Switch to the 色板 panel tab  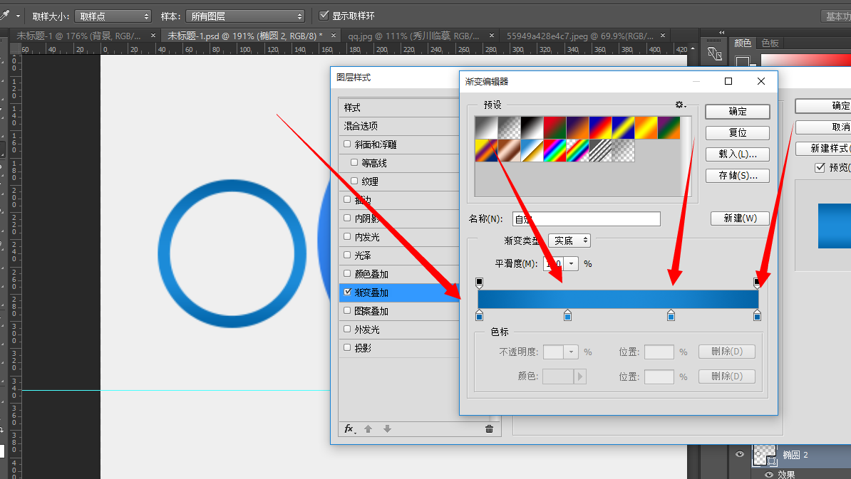(x=770, y=43)
